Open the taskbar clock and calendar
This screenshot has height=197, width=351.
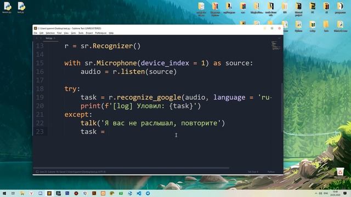click(335, 193)
